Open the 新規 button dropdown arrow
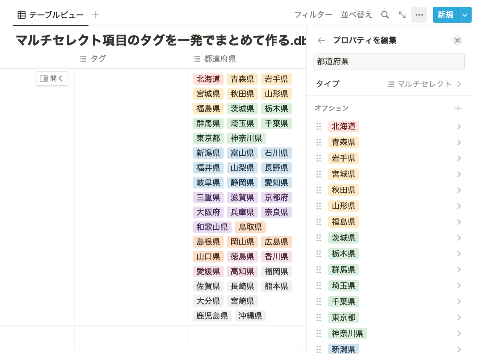This screenshot has width=495, height=354. (465, 15)
